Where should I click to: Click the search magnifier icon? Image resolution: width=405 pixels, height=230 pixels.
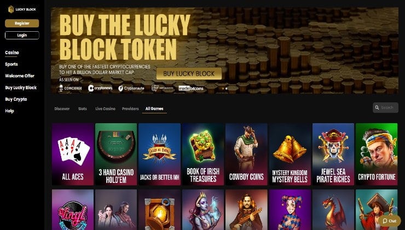[x=377, y=107]
